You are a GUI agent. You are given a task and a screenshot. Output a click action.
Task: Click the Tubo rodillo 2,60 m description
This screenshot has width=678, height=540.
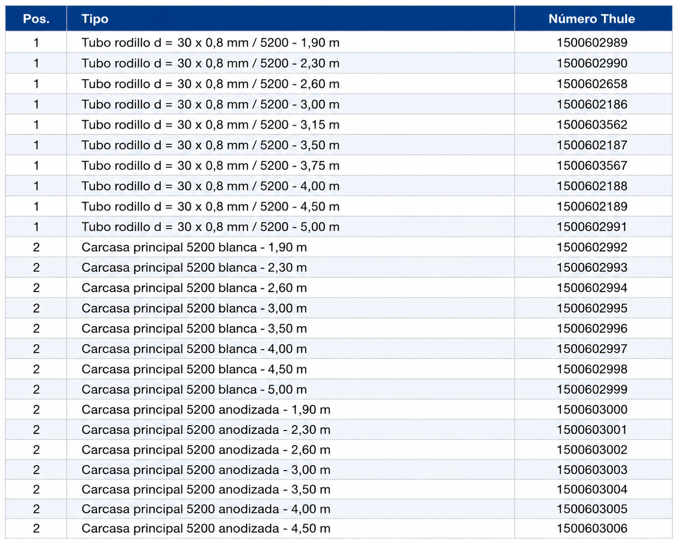[210, 83]
